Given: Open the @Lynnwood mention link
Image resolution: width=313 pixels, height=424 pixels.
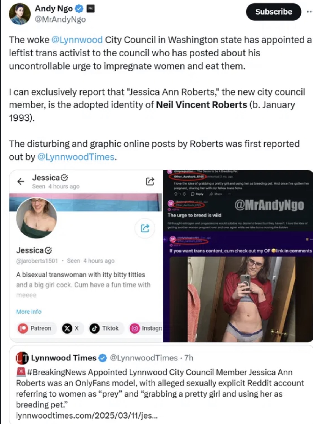Looking at the screenshot, I should (77, 40).
